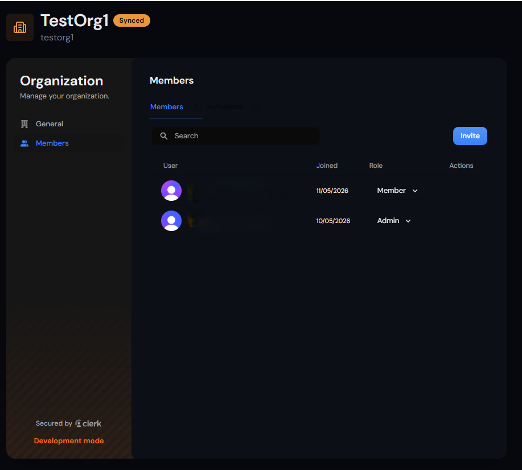Click the Organization sidebar heading
This screenshot has width=522, height=470.
(x=61, y=81)
